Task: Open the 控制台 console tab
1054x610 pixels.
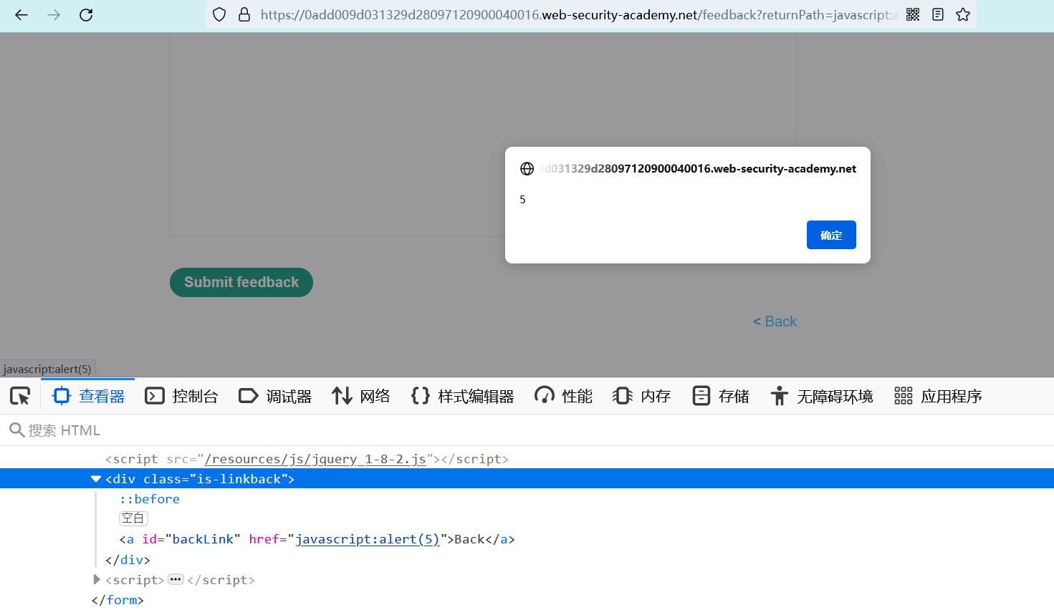Action: click(x=181, y=396)
